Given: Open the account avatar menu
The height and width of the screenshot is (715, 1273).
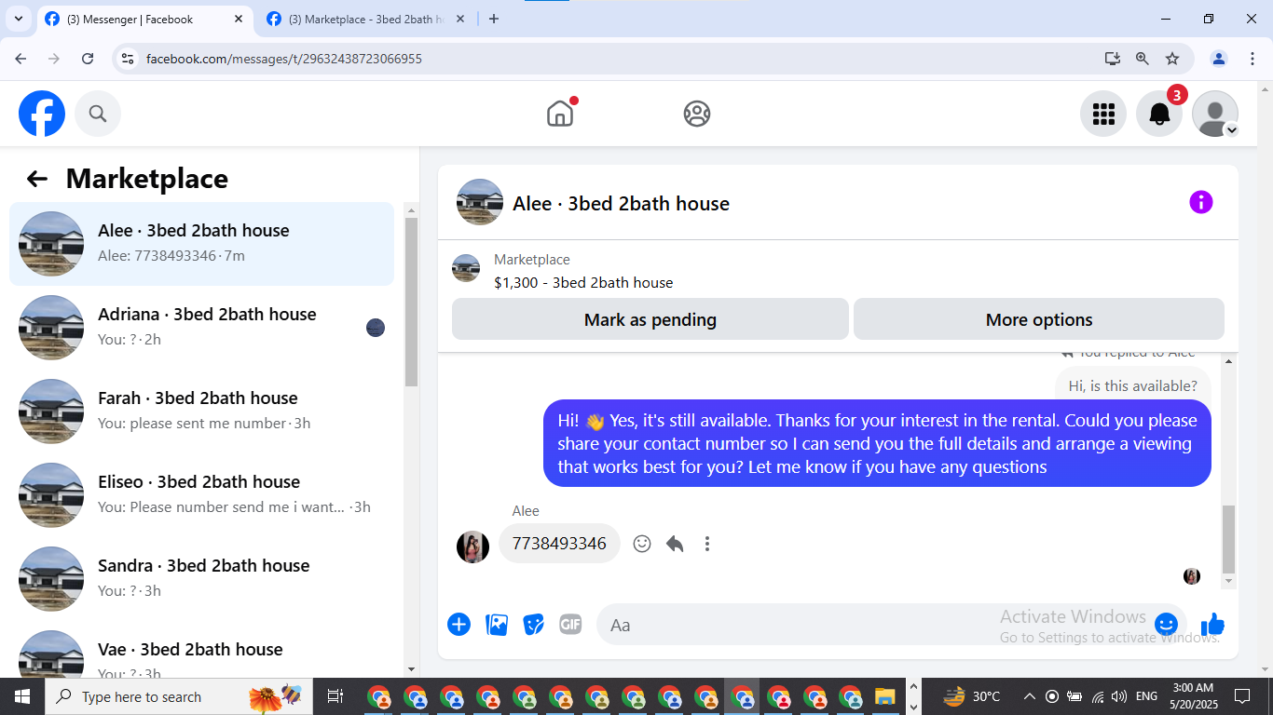Looking at the screenshot, I should click(x=1215, y=114).
